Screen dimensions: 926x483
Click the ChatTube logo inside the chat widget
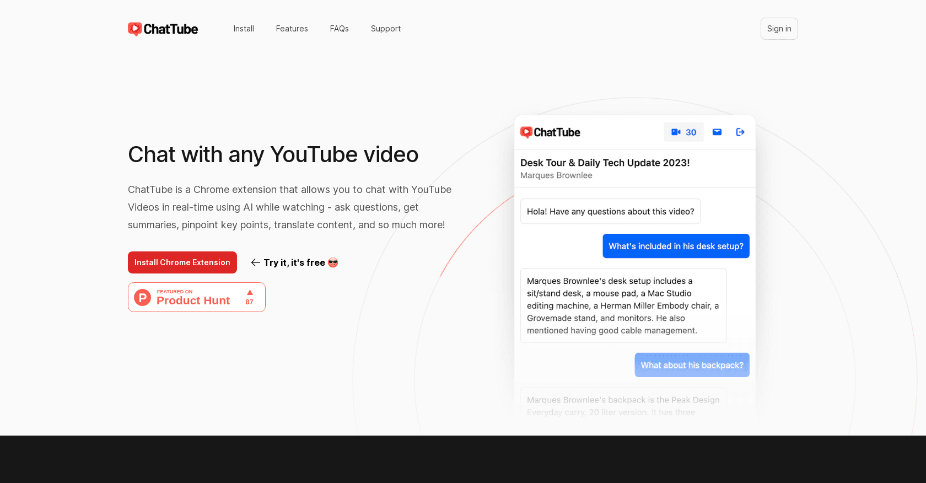coord(550,132)
